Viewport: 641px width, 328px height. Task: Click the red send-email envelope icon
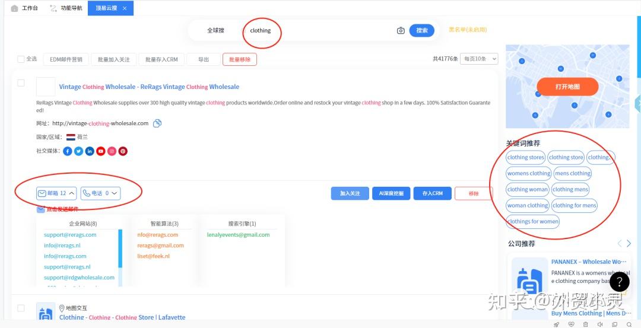click(x=40, y=209)
